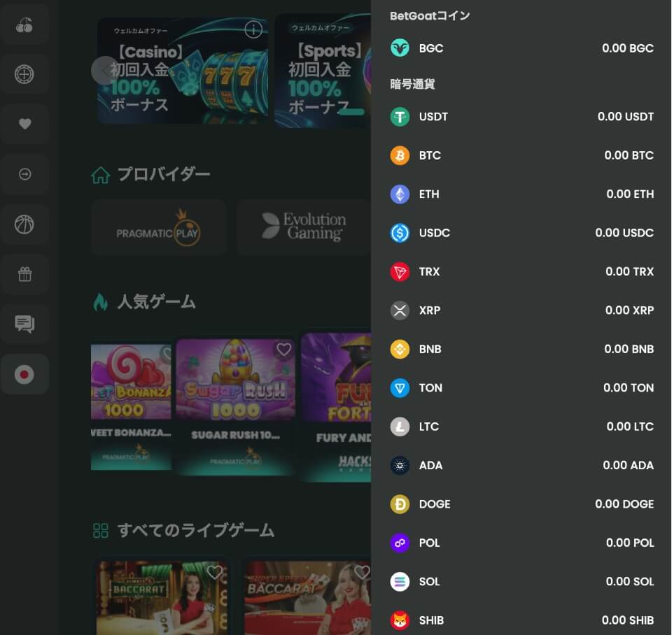Choose the BGC BetGoat coin row
672x635 pixels.
(521, 48)
